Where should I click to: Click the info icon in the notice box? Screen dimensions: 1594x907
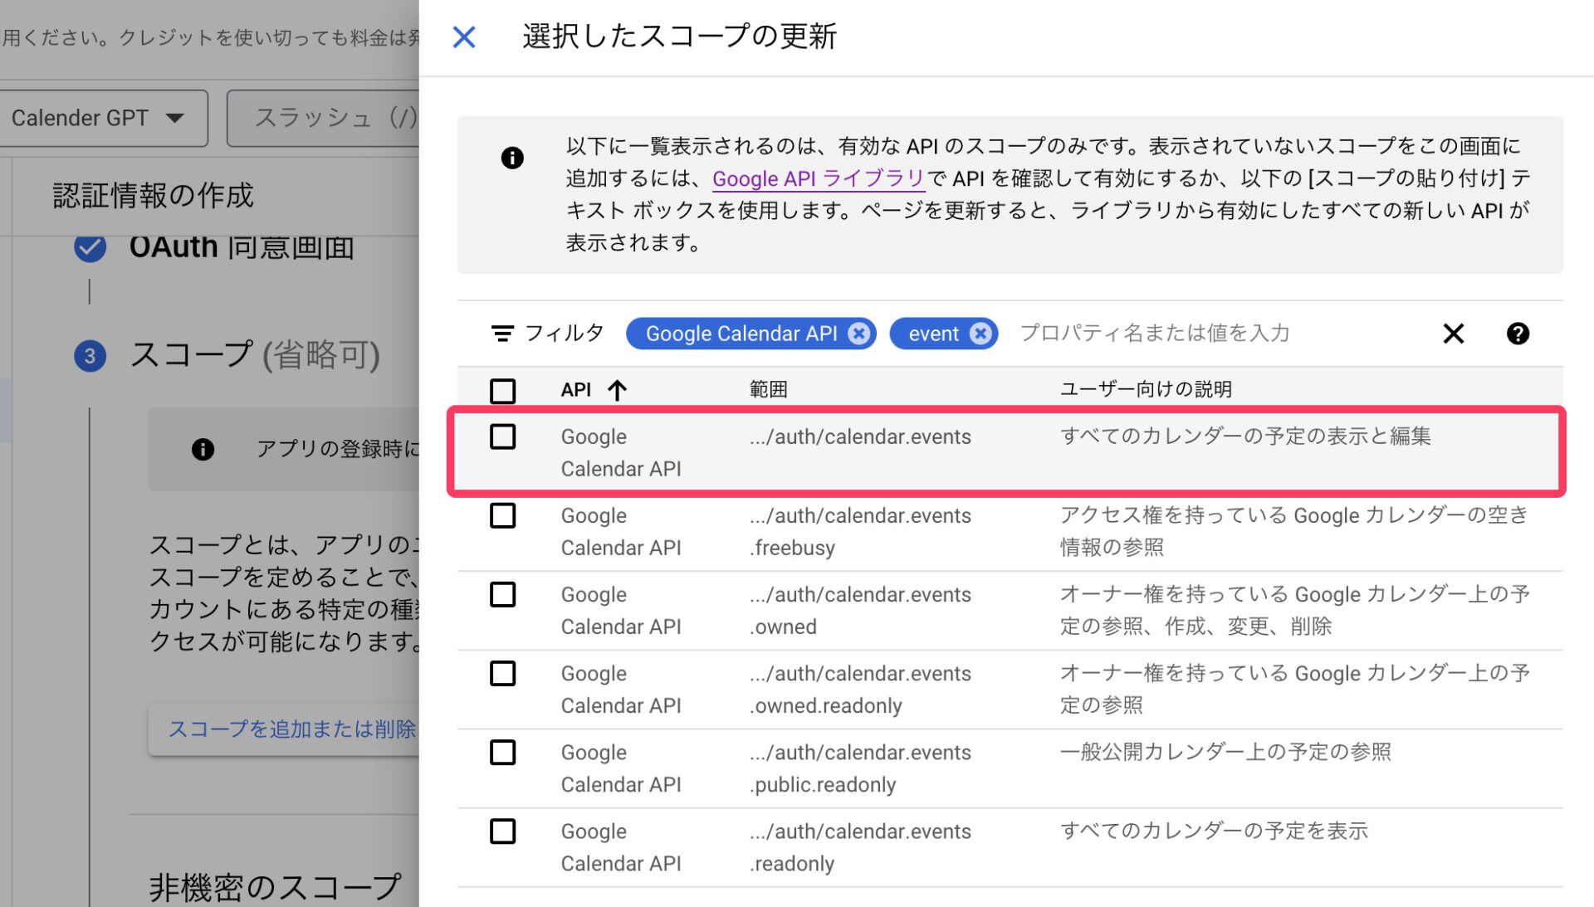tap(512, 158)
